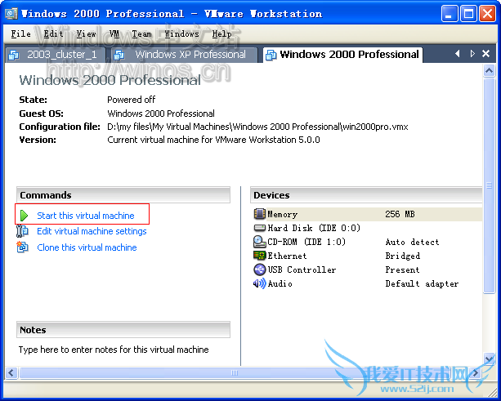Open the Help menu
This screenshot has height=401, width=501.
(x=221, y=33)
